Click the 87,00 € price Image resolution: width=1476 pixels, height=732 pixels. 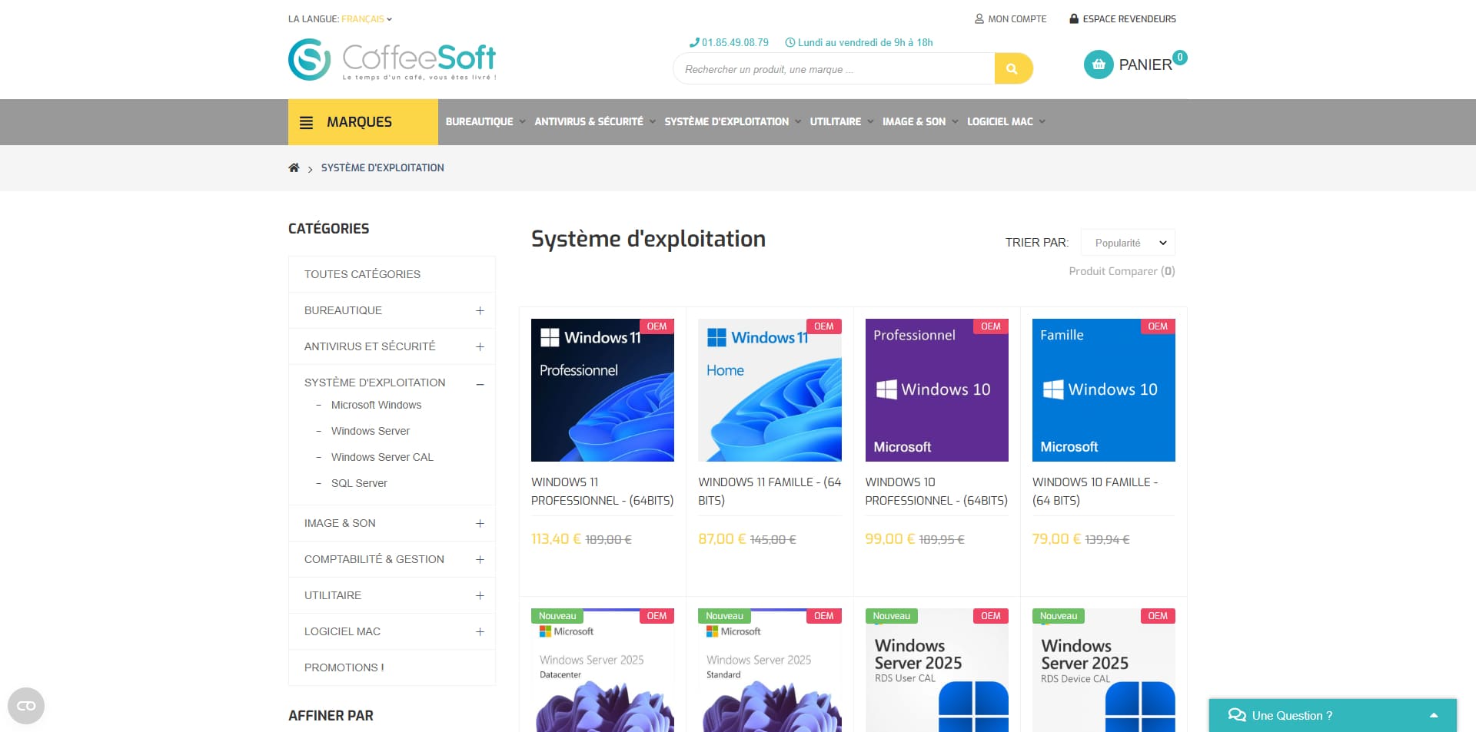coord(722,539)
